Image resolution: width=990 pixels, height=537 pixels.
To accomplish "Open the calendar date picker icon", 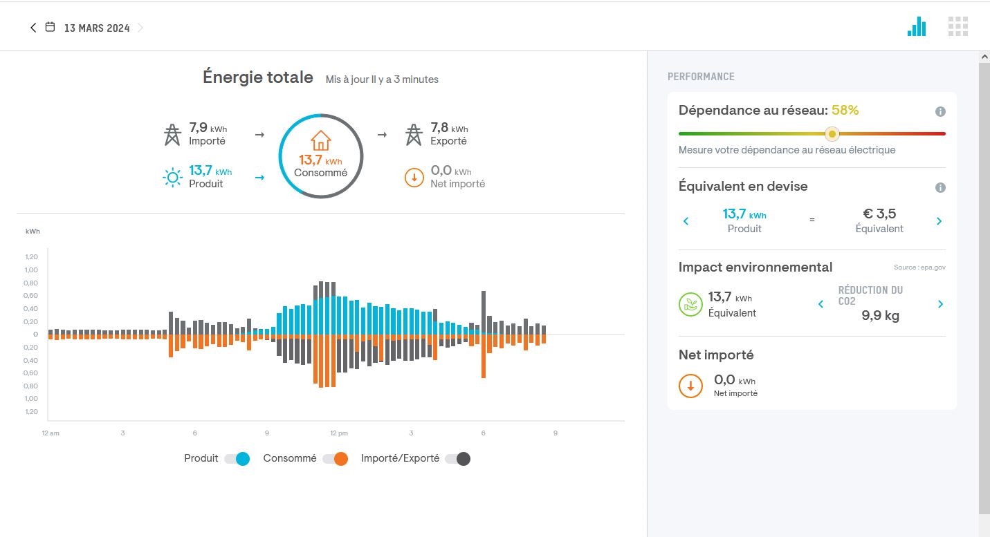I will (x=50, y=28).
